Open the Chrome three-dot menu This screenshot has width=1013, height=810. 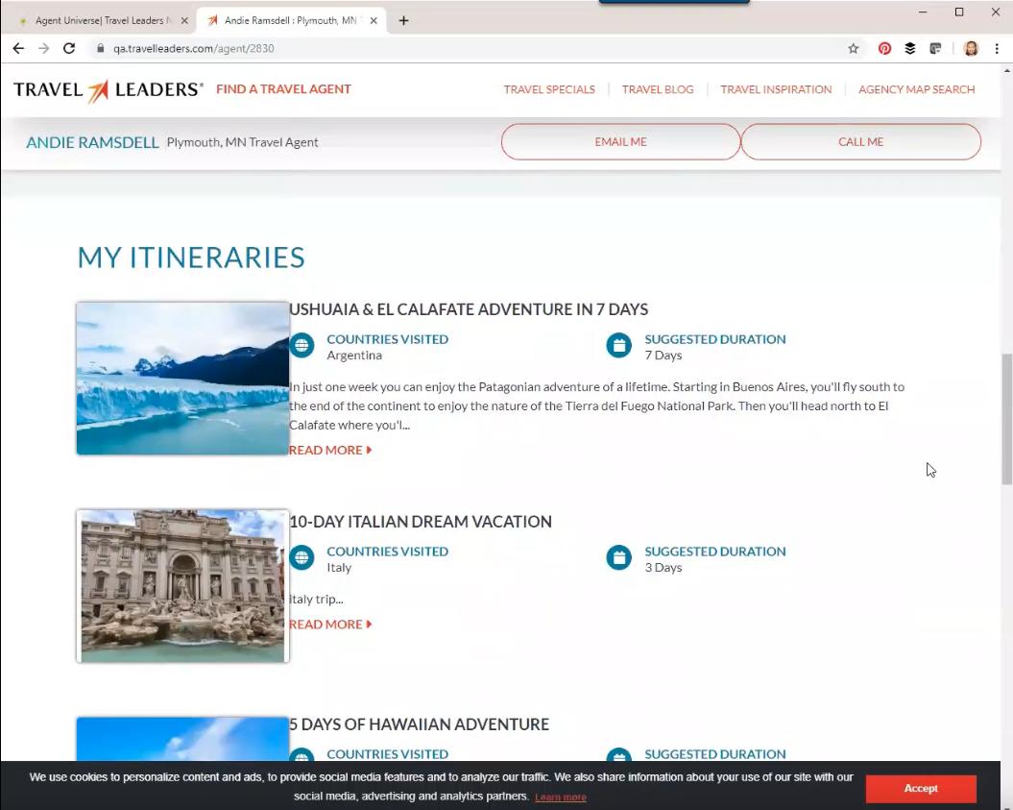pyautogui.click(x=997, y=48)
